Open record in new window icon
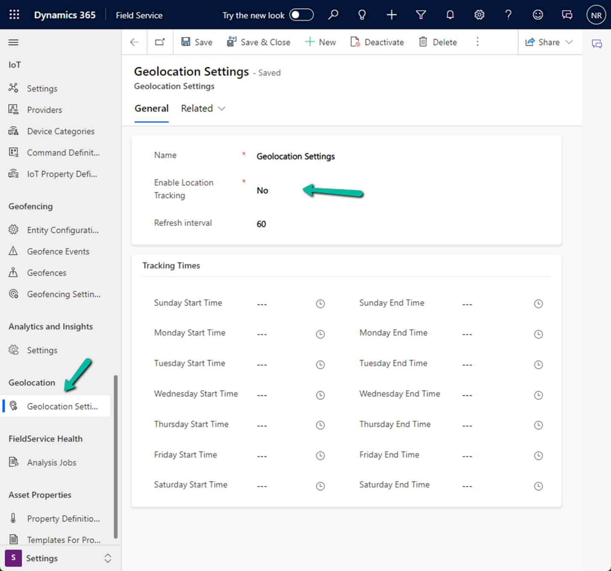 [x=160, y=42]
